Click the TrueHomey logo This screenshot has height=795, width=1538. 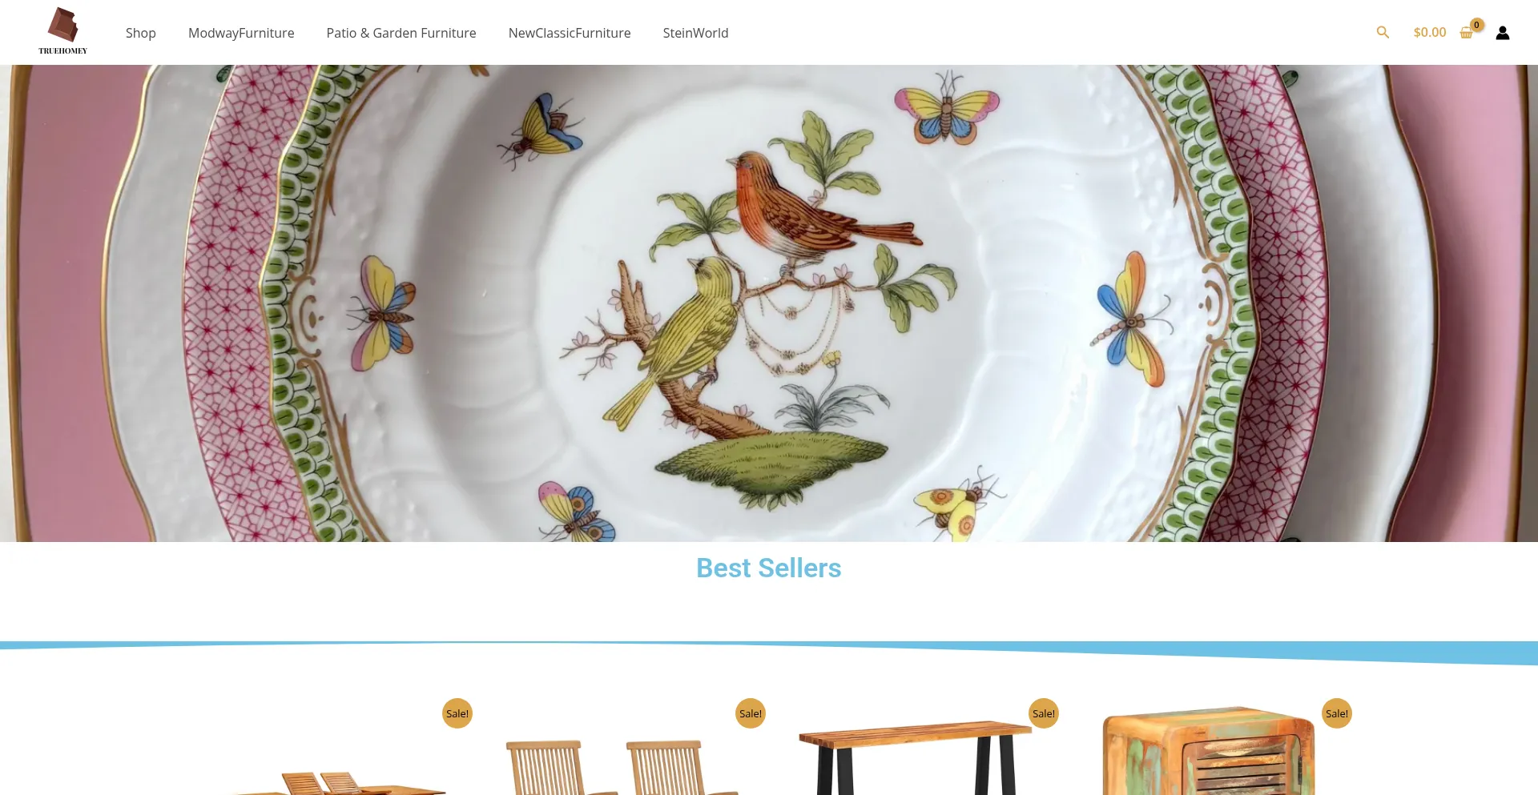tap(62, 32)
